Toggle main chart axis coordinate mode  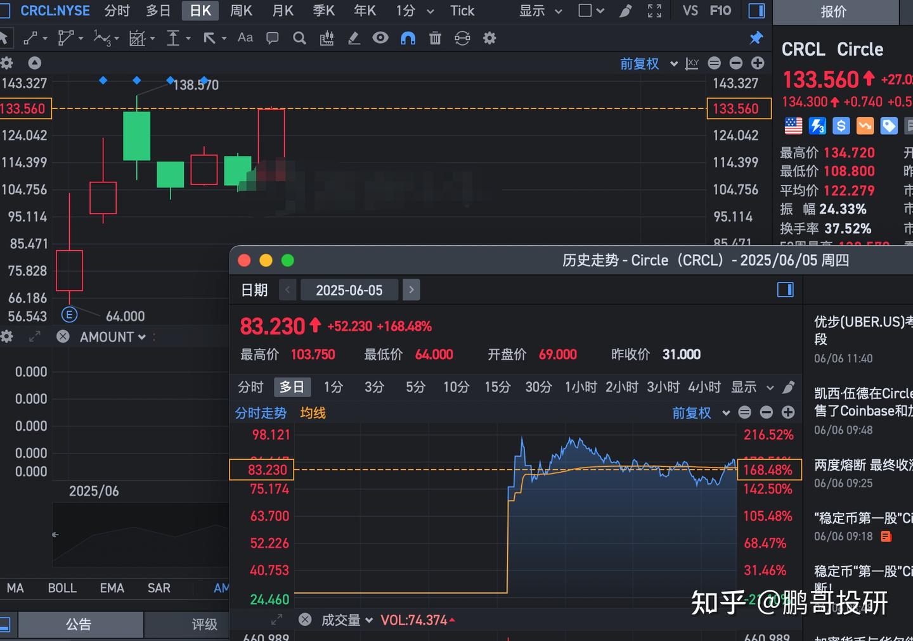tap(692, 63)
